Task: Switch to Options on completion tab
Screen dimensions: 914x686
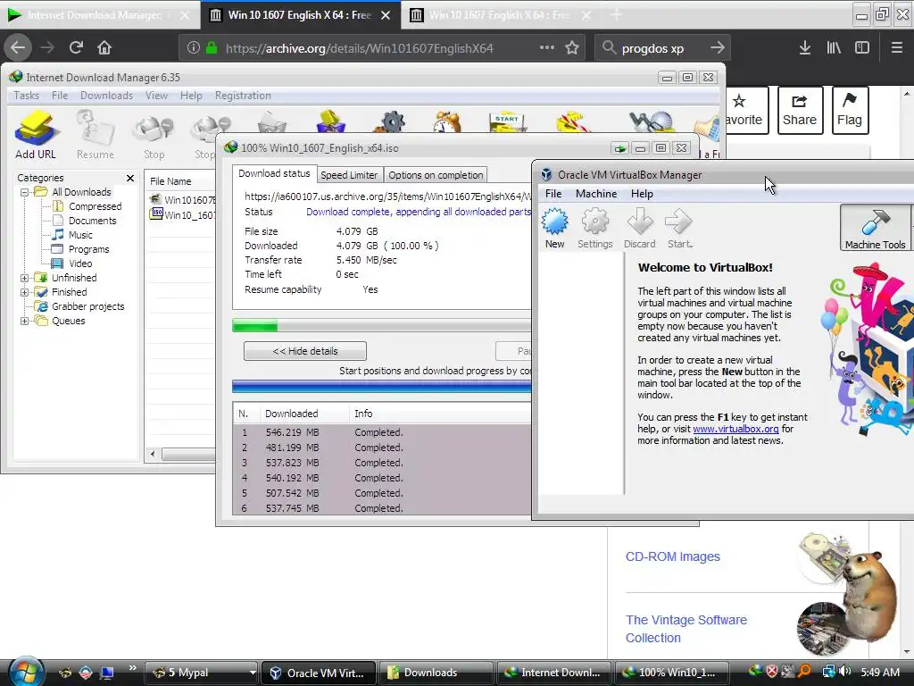Action: click(436, 175)
